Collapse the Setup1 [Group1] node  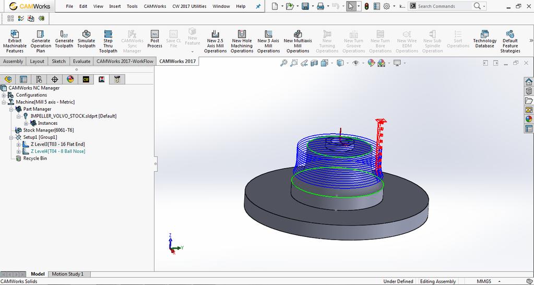coord(11,137)
